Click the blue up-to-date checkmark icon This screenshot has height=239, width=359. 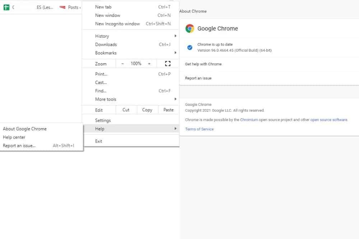coord(190,47)
